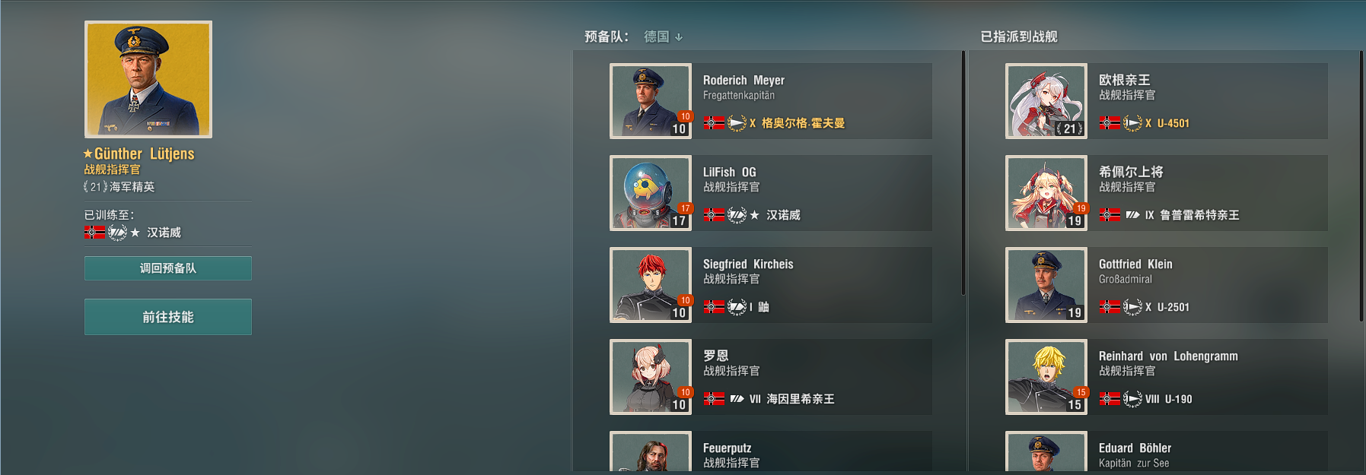The height and width of the screenshot is (475, 1366).
Task: Select the Eduard Böhler commander entry
Action: click(1167, 451)
